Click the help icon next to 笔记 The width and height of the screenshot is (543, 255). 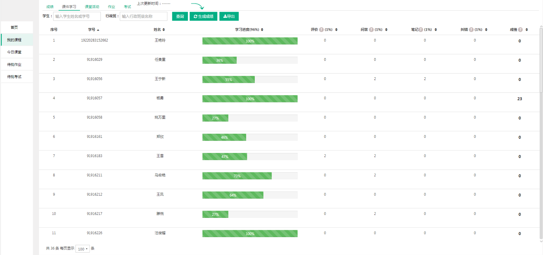pos(421,30)
